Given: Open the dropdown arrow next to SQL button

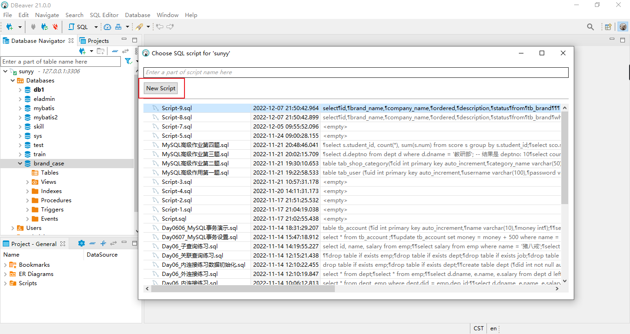Looking at the screenshot, I should [96, 27].
